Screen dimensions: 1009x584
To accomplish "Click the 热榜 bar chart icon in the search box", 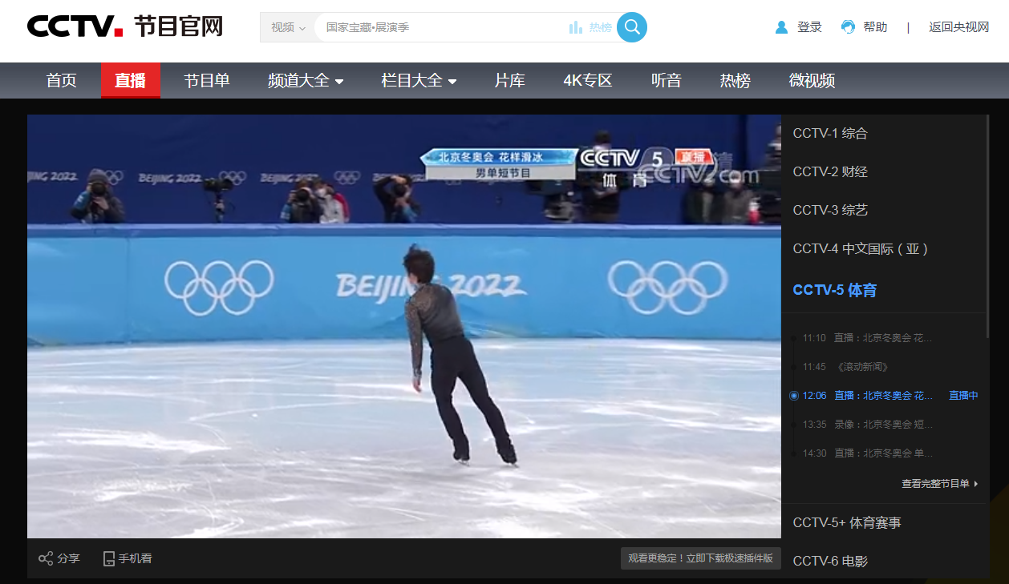I will [576, 27].
